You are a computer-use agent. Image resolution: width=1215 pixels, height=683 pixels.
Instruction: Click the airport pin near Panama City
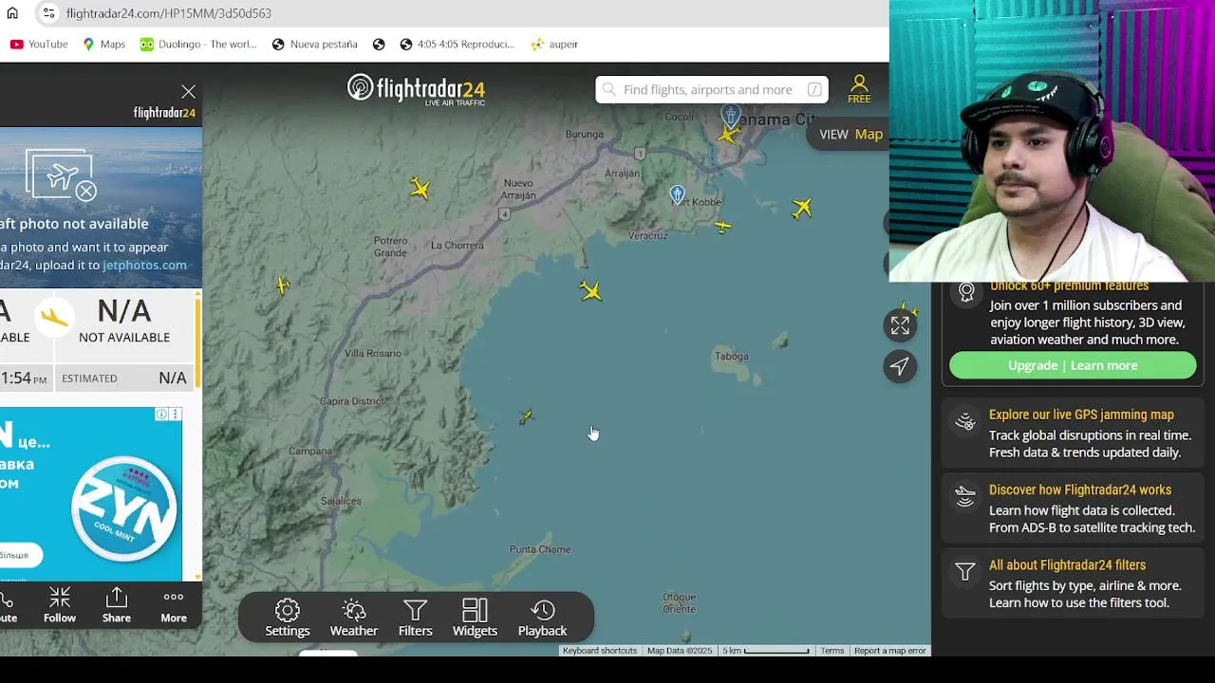tap(730, 116)
